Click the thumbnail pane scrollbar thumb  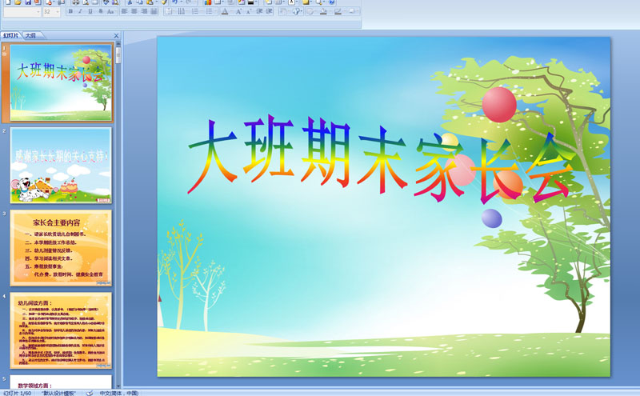pyautogui.click(x=118, y=55)
